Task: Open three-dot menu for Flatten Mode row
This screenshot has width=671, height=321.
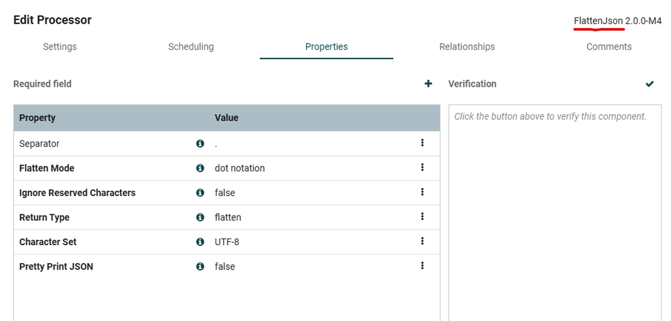Action: pyautogui.click(x=422, y=167)
